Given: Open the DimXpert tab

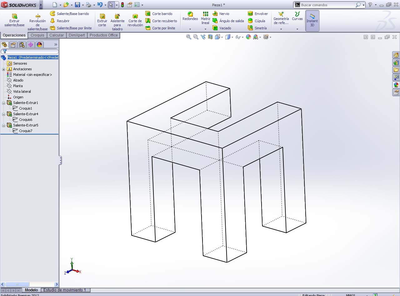Looking at the screenshot, I should tap(77, 35).
